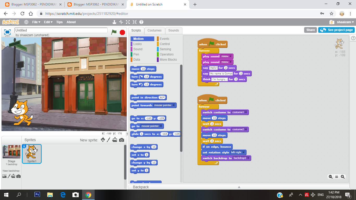Open the File menu
356x200 pixels.
(x=36, y=22)
